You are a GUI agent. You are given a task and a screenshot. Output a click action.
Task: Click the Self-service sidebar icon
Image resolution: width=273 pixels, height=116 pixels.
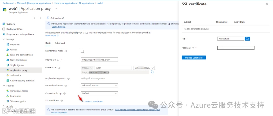pos(8,75)
